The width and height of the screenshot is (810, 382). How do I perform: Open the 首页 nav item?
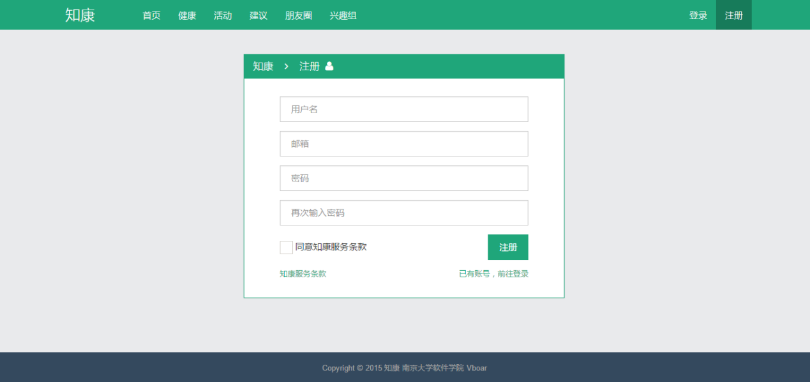151,15
